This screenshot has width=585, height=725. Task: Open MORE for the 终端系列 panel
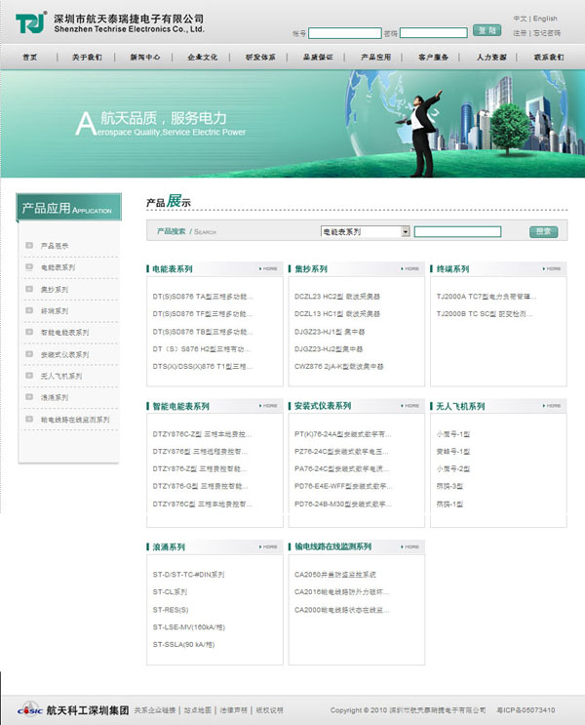(552, 268)
